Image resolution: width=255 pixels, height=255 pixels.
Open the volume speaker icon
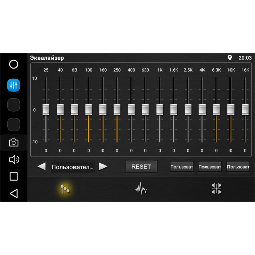(x=14, y=160)
